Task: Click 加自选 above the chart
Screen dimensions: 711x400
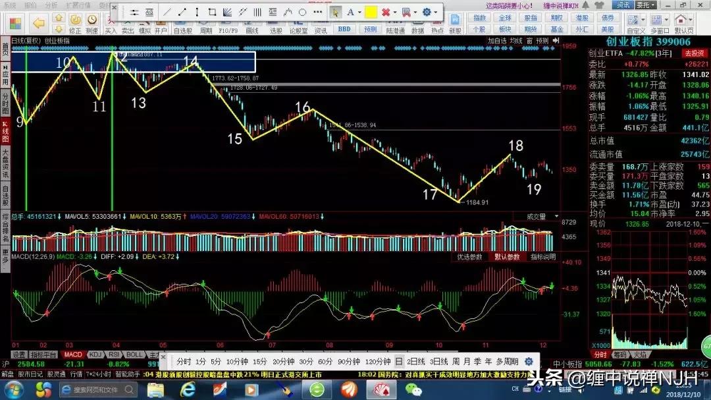Action: point(497,41)
